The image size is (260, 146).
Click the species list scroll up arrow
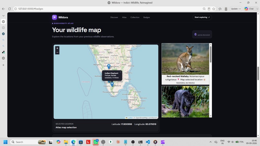[x=211, y=44]
